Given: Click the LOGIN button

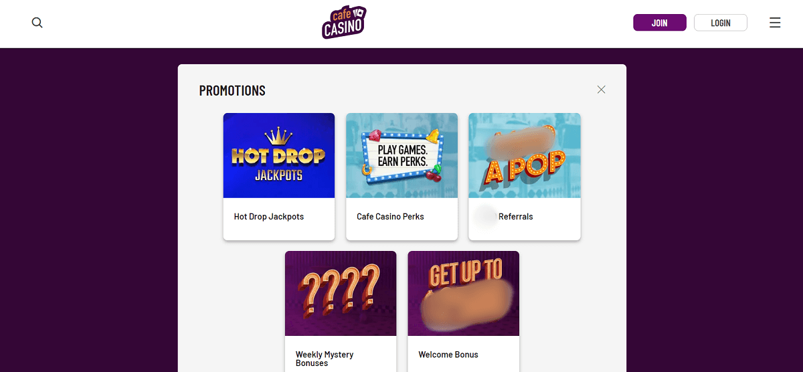Looking at the screenshot, I should point(721,23).
